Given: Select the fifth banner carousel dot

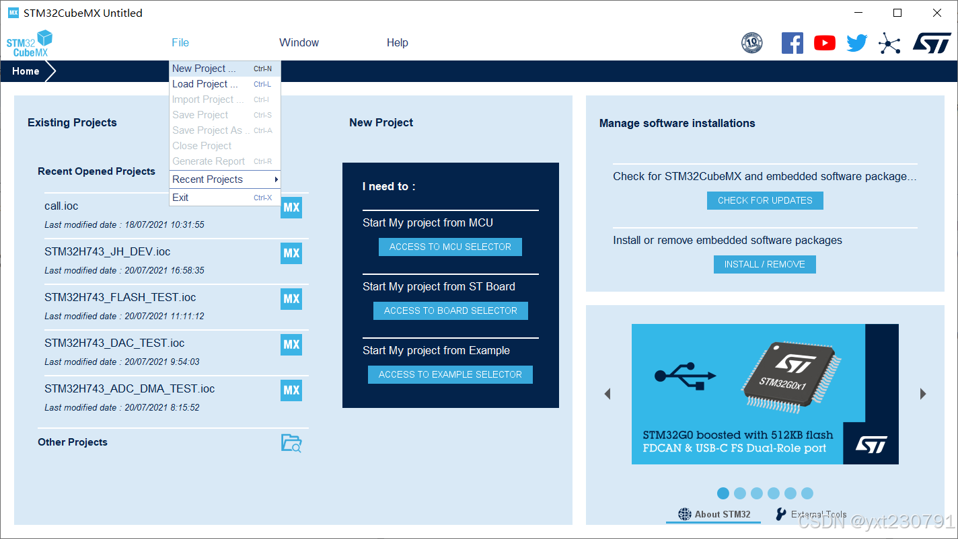Looking at the screenshot, I should [790, 493].
